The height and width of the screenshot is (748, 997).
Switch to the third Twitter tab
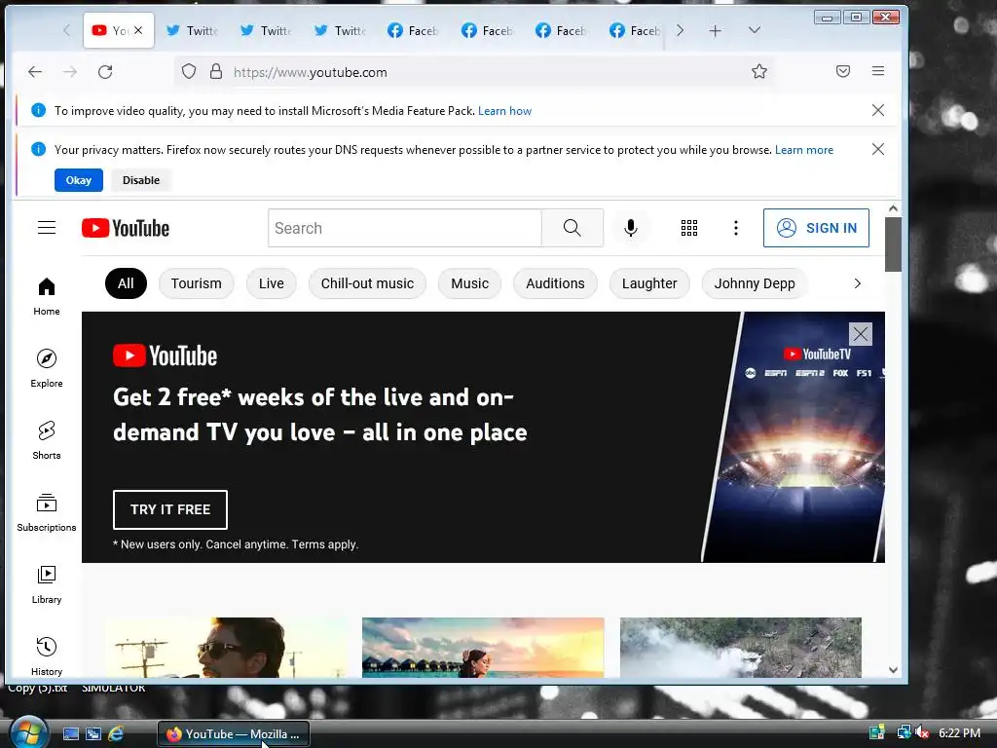[342, 30]
